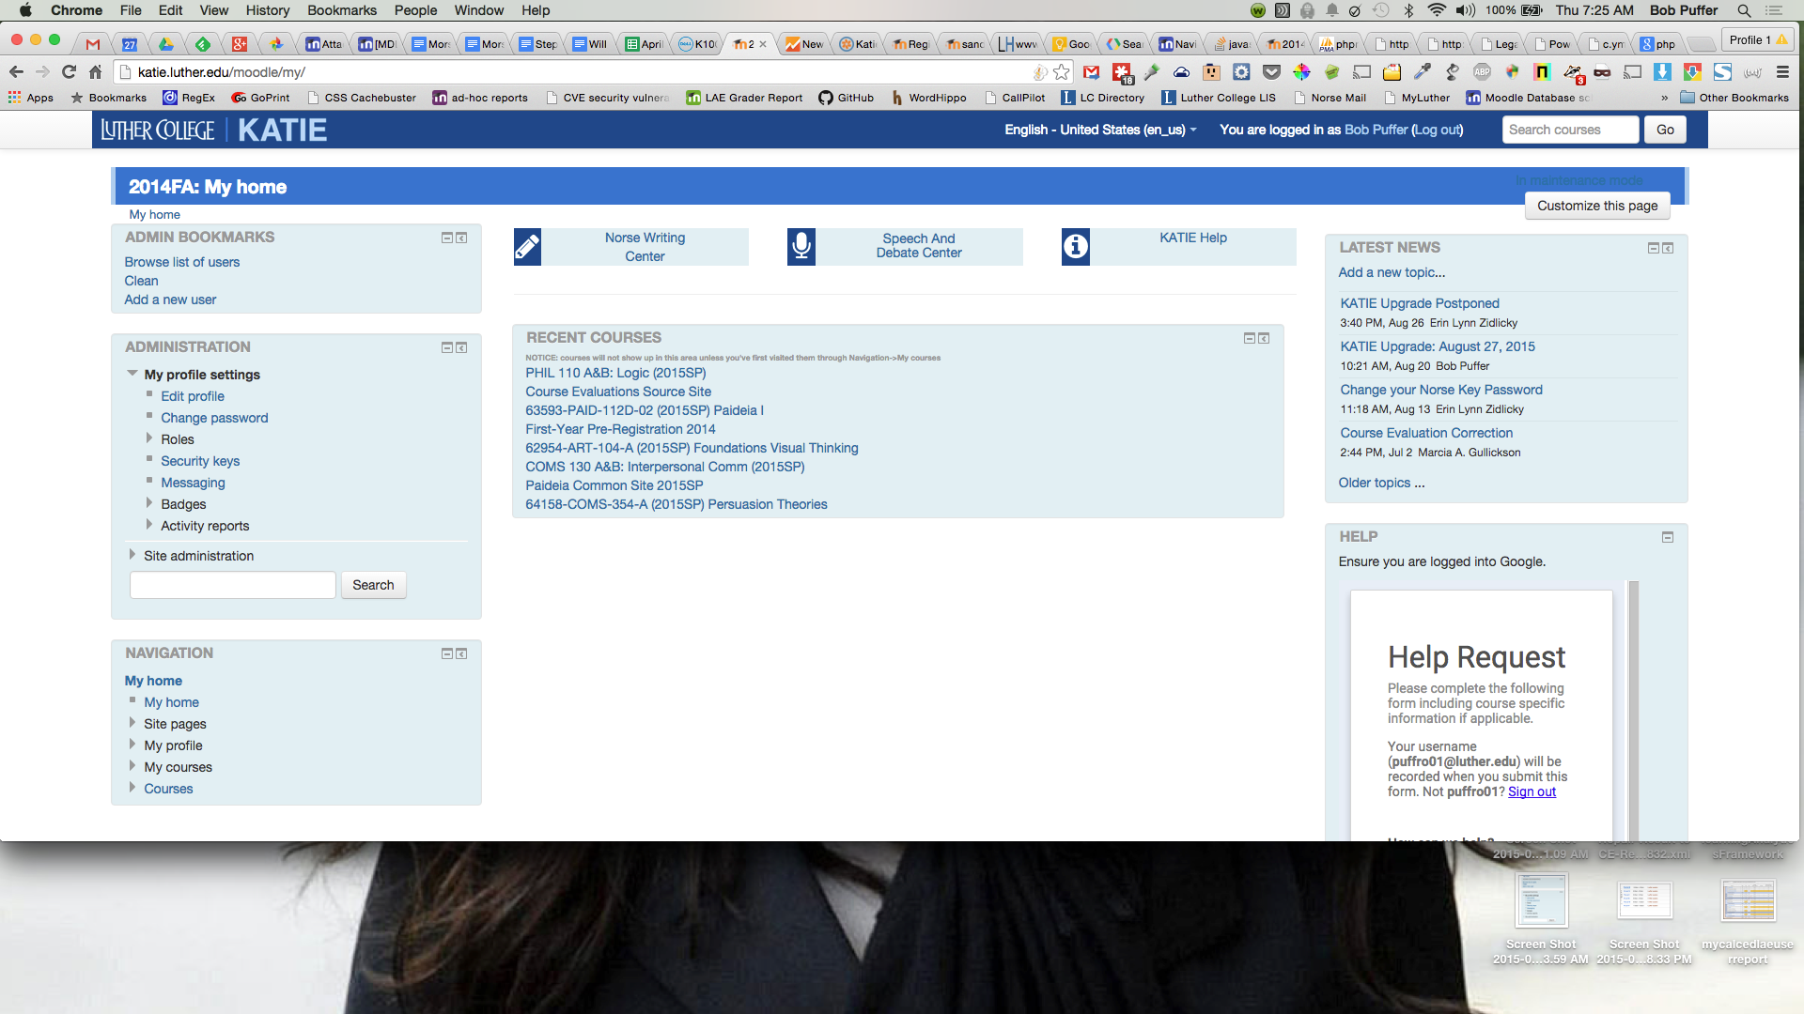Click the Search courses field
1804x1014 pixels.
click(1570, 130)
